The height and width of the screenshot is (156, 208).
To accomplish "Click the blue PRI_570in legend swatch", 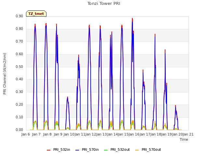I will pyautogui.click(x=77, y=150).
